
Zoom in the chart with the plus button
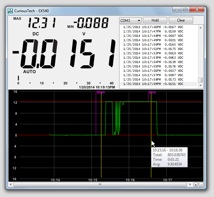pyautogui.click(x=196, y=185)
